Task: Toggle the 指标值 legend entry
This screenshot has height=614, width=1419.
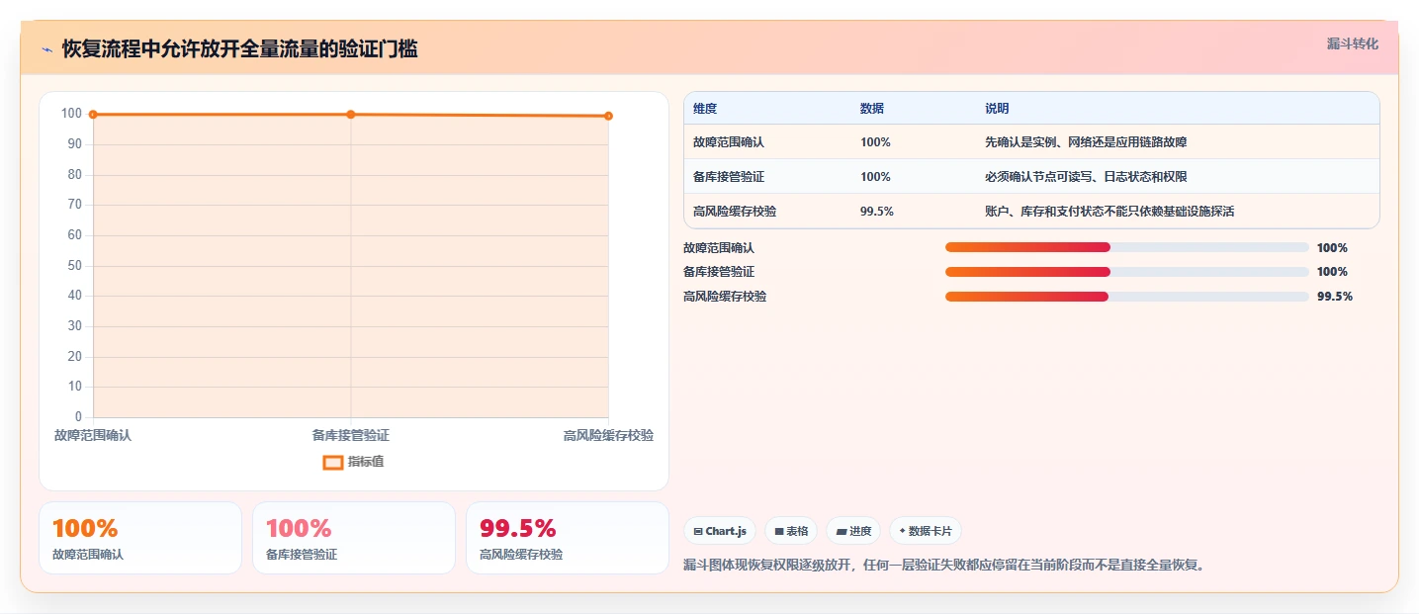Action: tap(354, 462)
